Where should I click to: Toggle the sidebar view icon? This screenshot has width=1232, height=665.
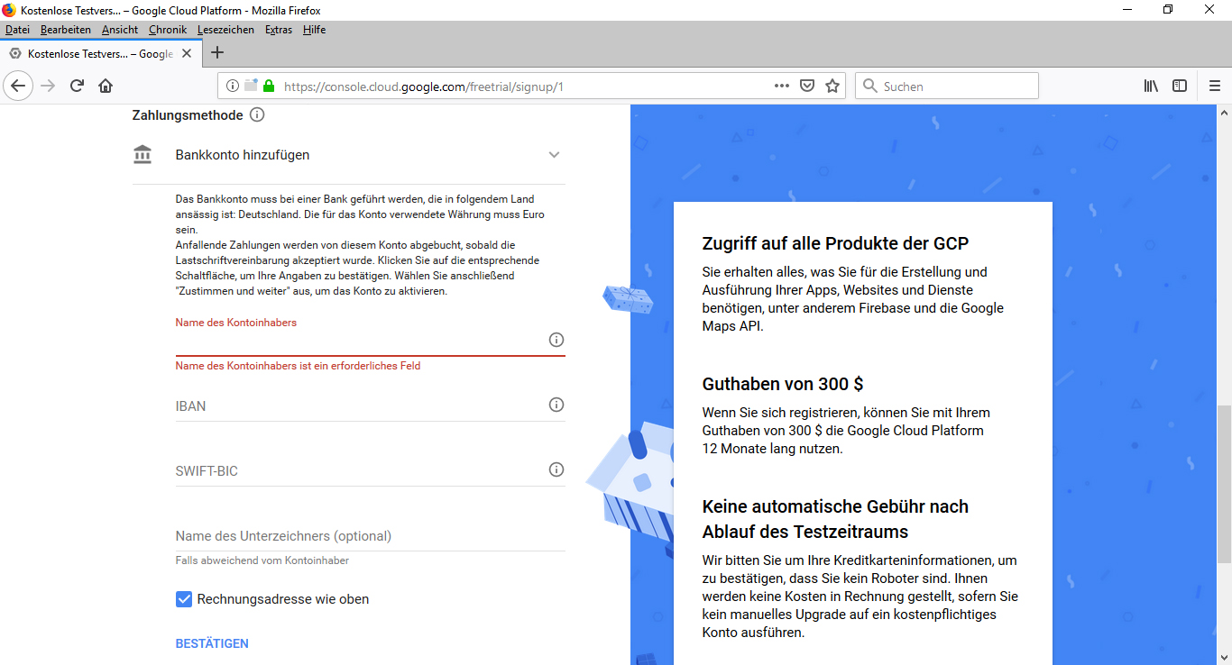[1180, 86]
